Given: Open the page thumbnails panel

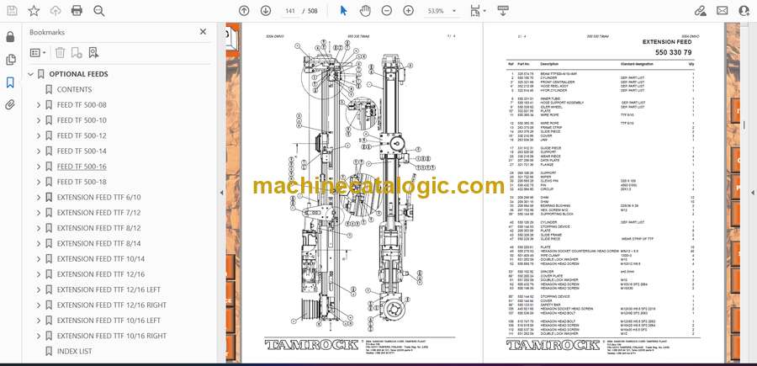Looking at the screenshot, I should 10,60.
